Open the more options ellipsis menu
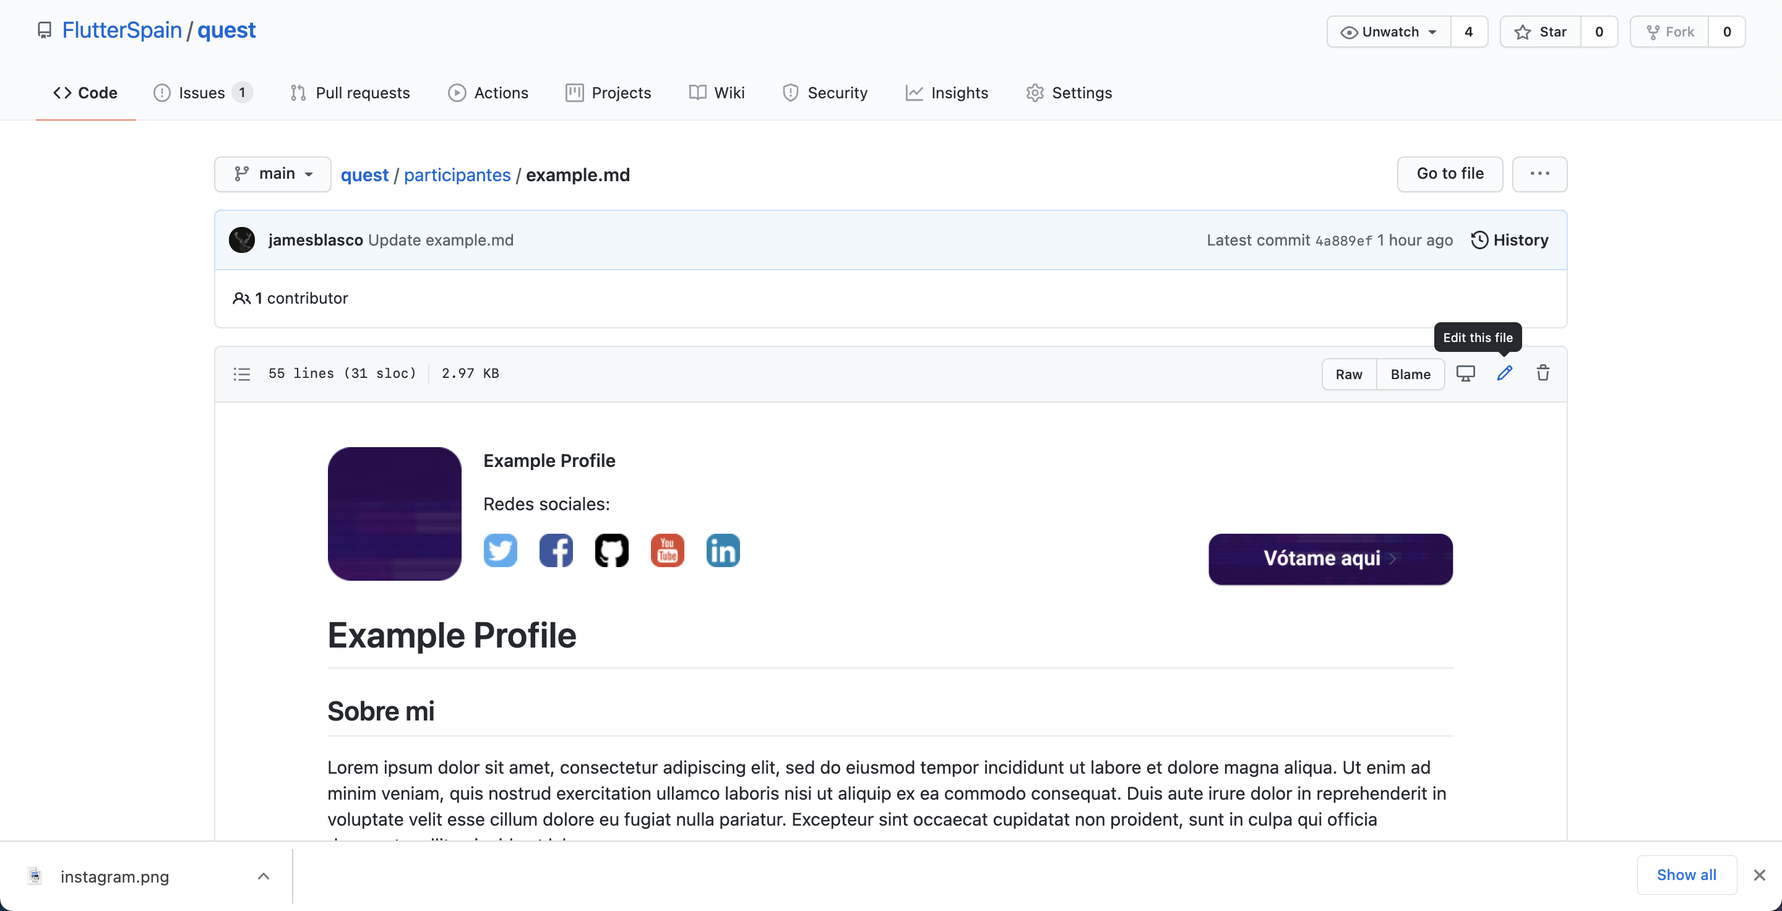This screenshot has width=1782, height=911. coord(1540,174)
